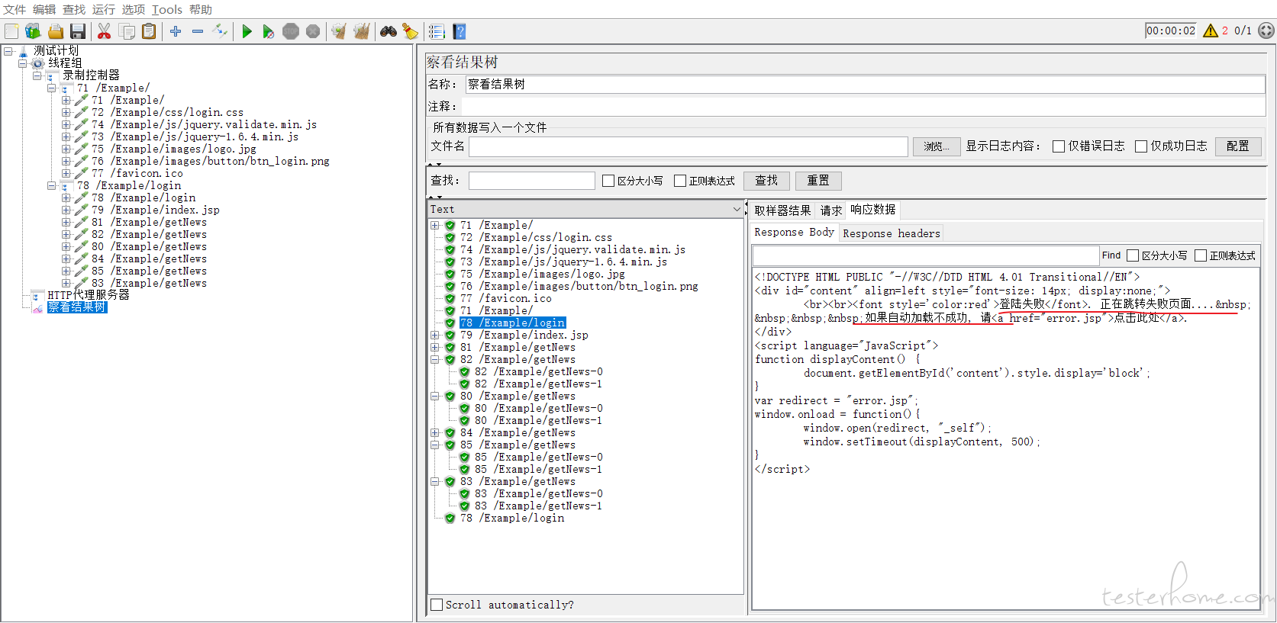Enable the Scroll automatically checkbox
This screenshot has width=1277, height=623.
click(437, 605)
